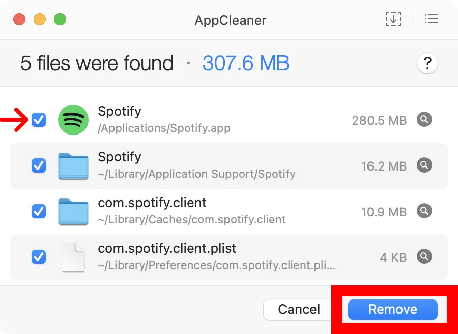This screenshot has width=458, height=334.
Task: Click the question mark help button
Action: pyautogui.click(x=427, y=63)
